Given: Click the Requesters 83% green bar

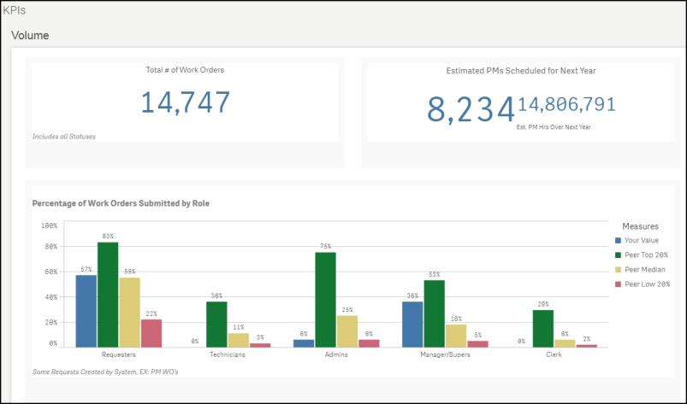Looking at the screenshot, I should pos(108,295).
